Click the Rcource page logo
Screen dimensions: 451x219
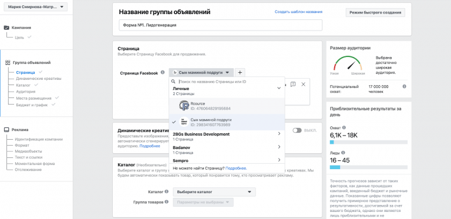183,106
